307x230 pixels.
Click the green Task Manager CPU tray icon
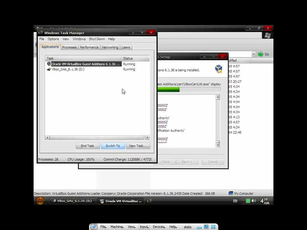248,201
